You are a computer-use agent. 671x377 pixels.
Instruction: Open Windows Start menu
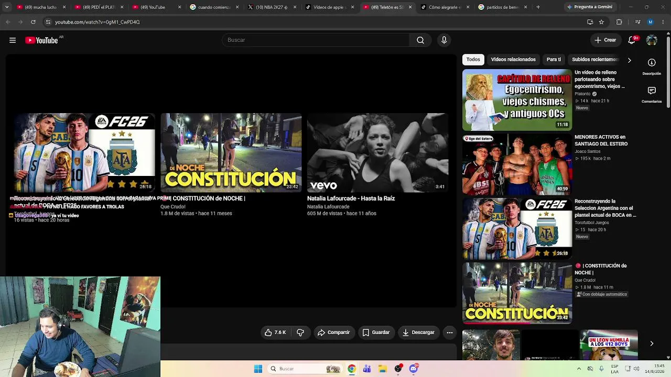point(258,369)
